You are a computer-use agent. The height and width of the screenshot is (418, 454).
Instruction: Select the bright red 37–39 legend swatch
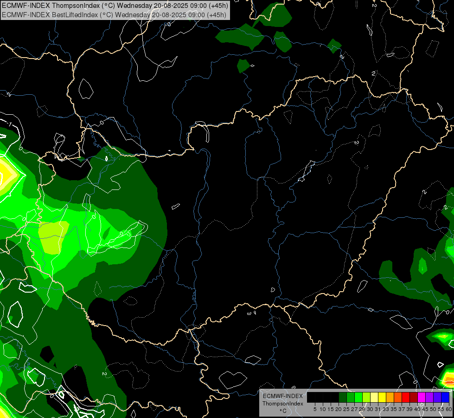click(x=406, y=397)
